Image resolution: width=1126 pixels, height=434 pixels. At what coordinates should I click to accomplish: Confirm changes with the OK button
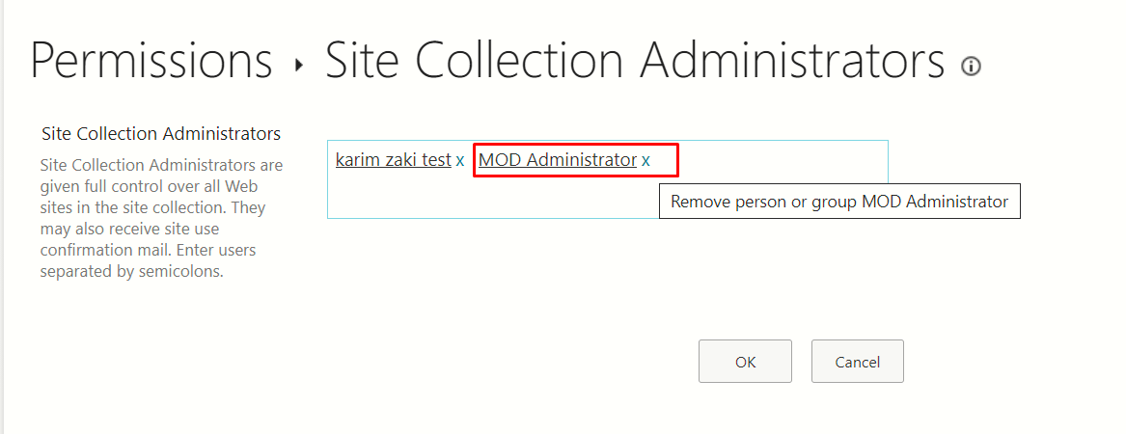coord(745,362)
